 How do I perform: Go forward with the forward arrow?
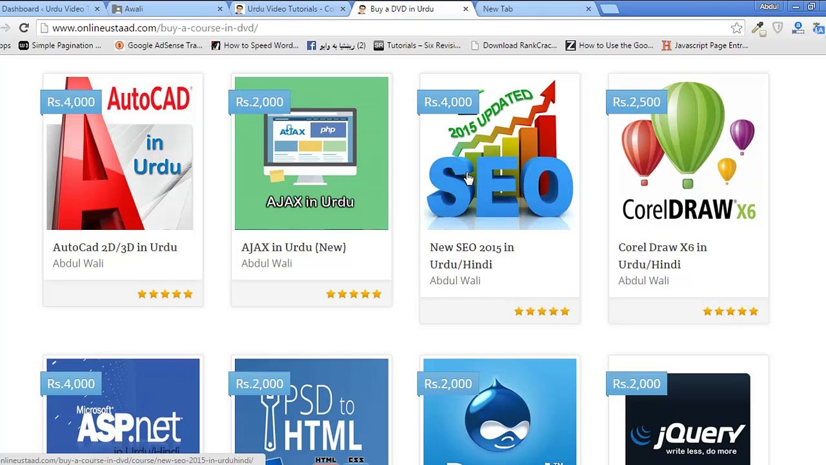pyautogui.click(x=5, y=28)
